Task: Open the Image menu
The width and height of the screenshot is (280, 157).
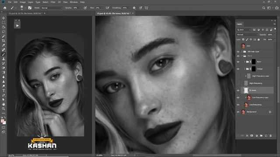Action: (x=23, y=2)
